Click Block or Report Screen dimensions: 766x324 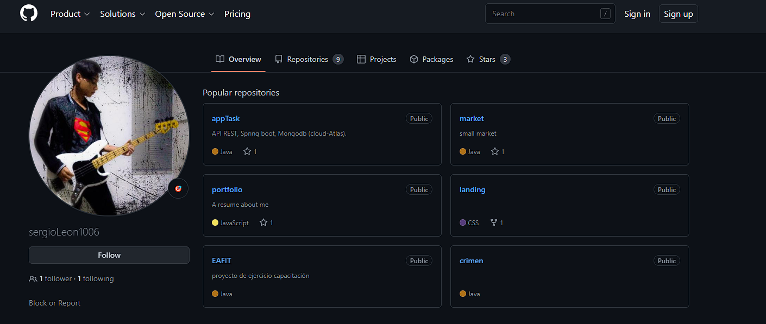pyautogui.click(x=54, y=303)
